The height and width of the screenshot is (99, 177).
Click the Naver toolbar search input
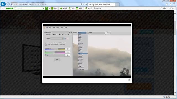click(x=30, y=8)
